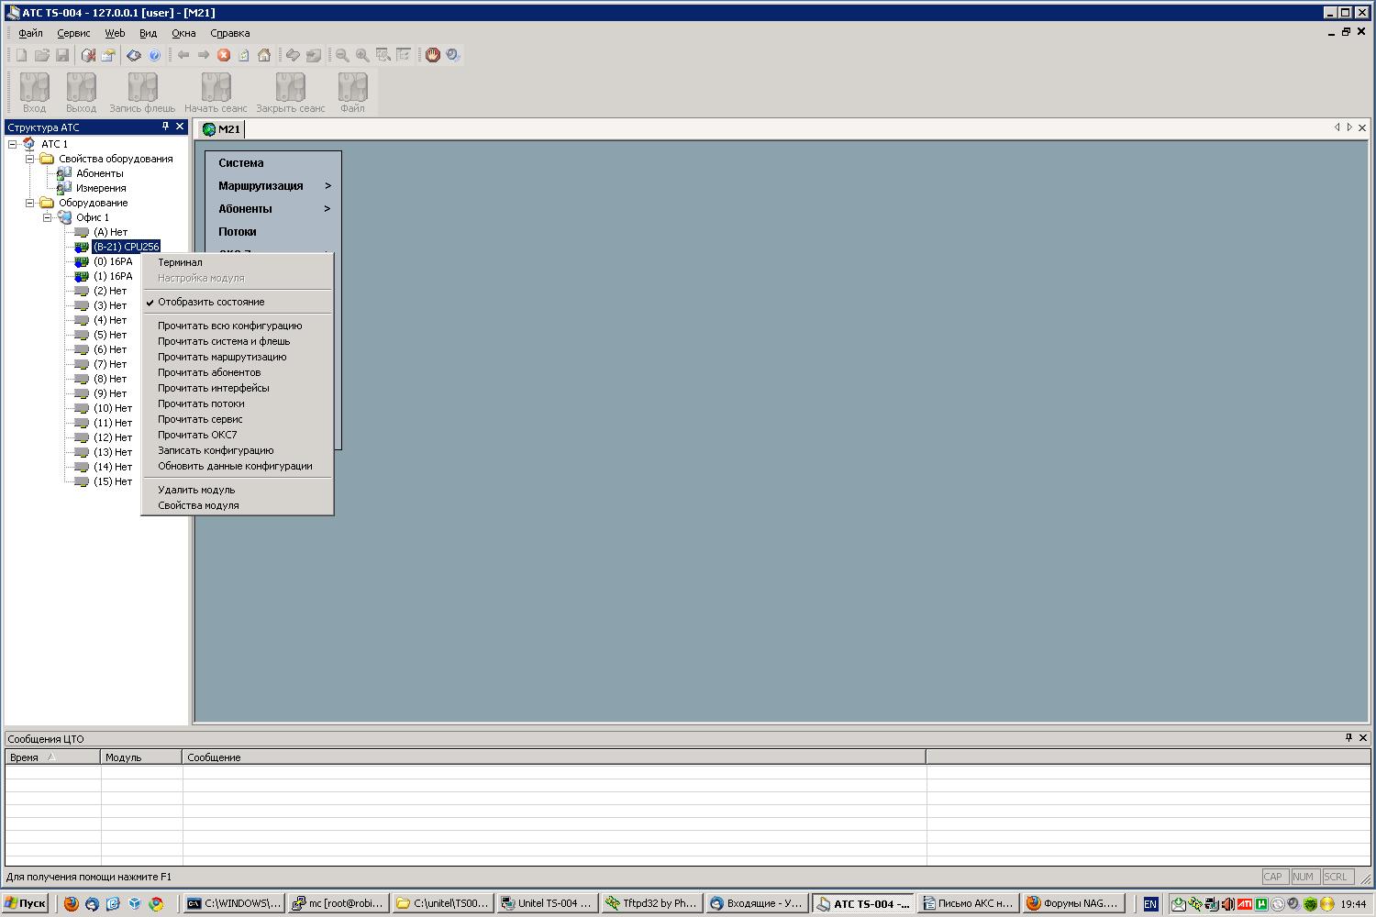This screenshot has width=1376, height=917.
Task: Toggle the Отобразить состояние checked option
Action: [211, 302]
